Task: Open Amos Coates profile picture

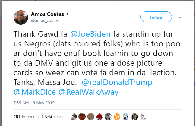Action: point(21,18)
